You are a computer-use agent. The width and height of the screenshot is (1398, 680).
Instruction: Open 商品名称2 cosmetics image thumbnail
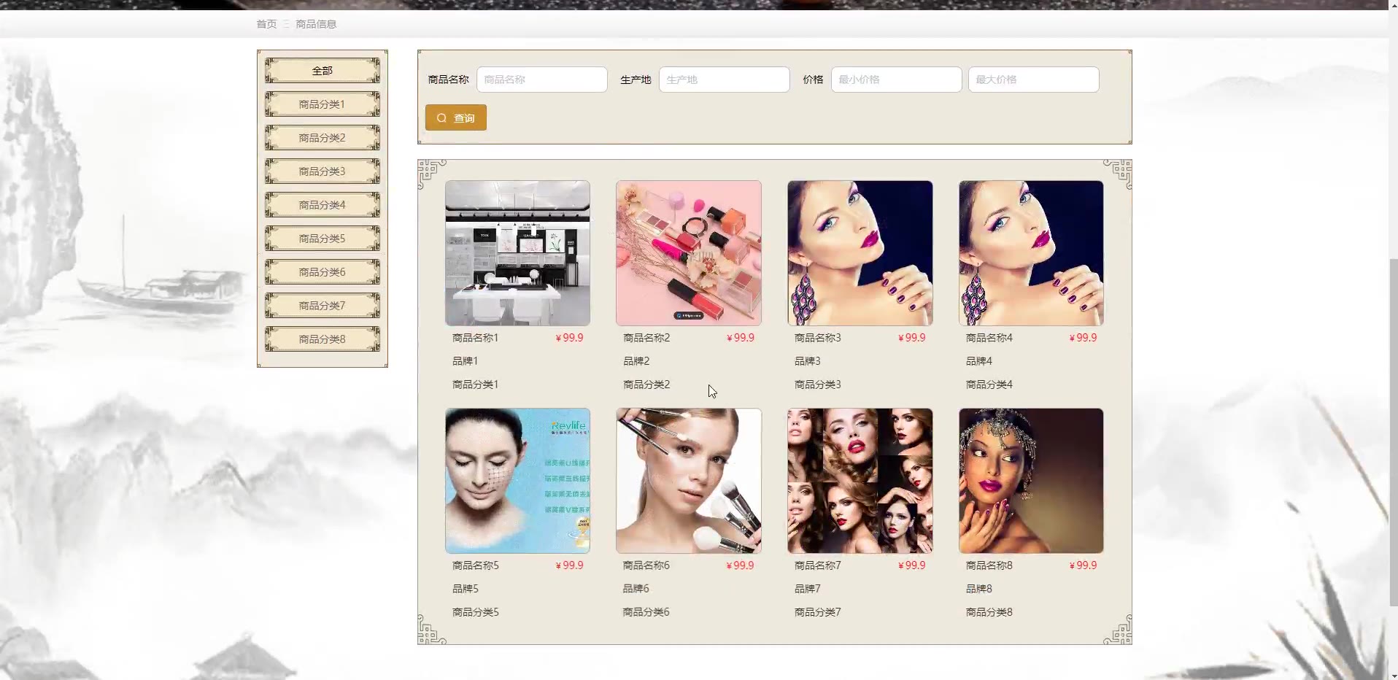click(689, 253)
